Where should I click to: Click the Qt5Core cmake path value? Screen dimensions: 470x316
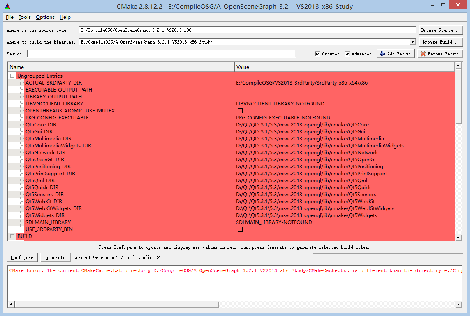[303, 125]
